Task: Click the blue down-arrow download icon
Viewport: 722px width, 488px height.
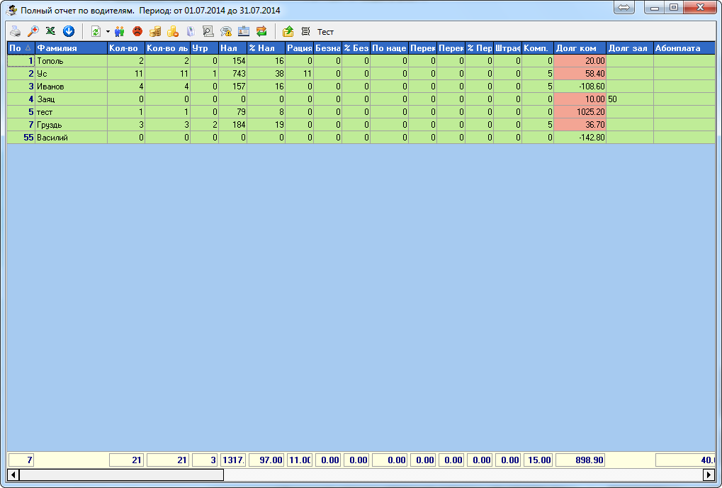Action: pos(69,31)
